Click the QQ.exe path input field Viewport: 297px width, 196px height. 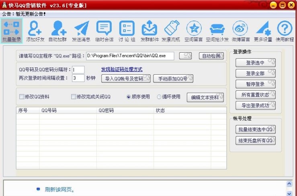click(130, 56)
